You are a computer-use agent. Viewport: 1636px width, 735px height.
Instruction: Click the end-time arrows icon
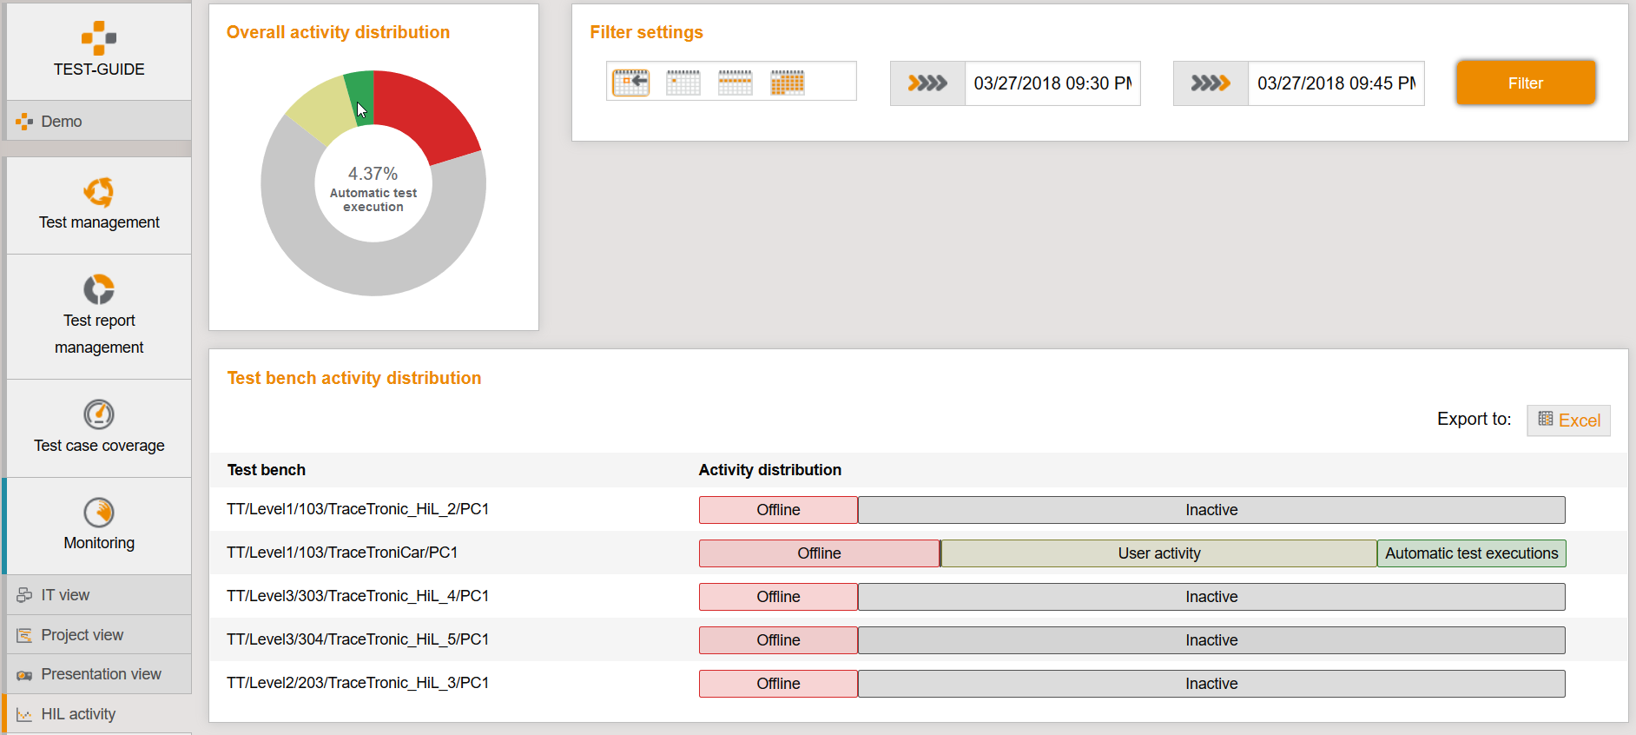click(x=1211, y=83)
